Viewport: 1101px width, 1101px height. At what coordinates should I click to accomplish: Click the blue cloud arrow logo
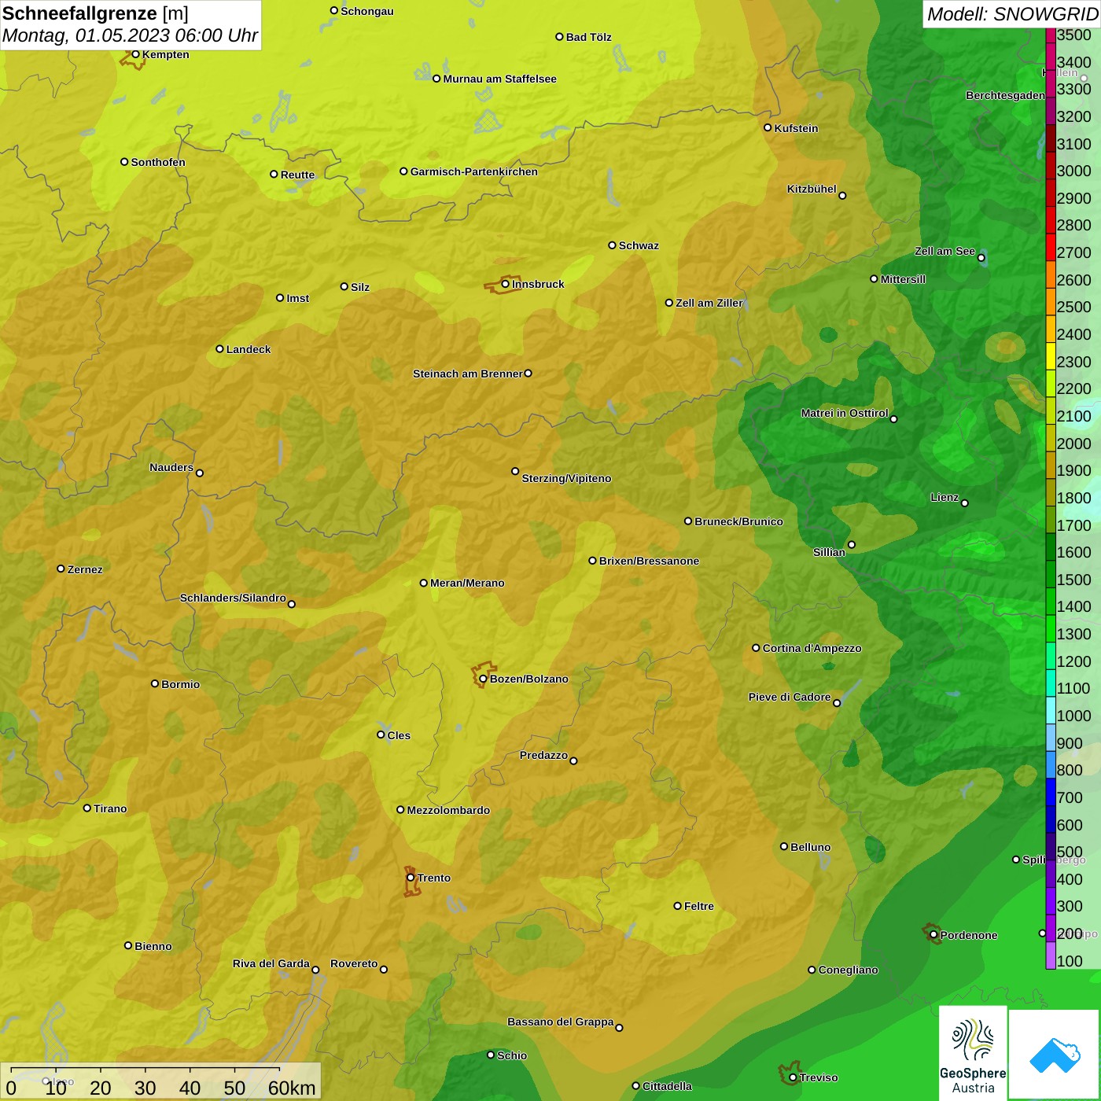point(1055,1055)
